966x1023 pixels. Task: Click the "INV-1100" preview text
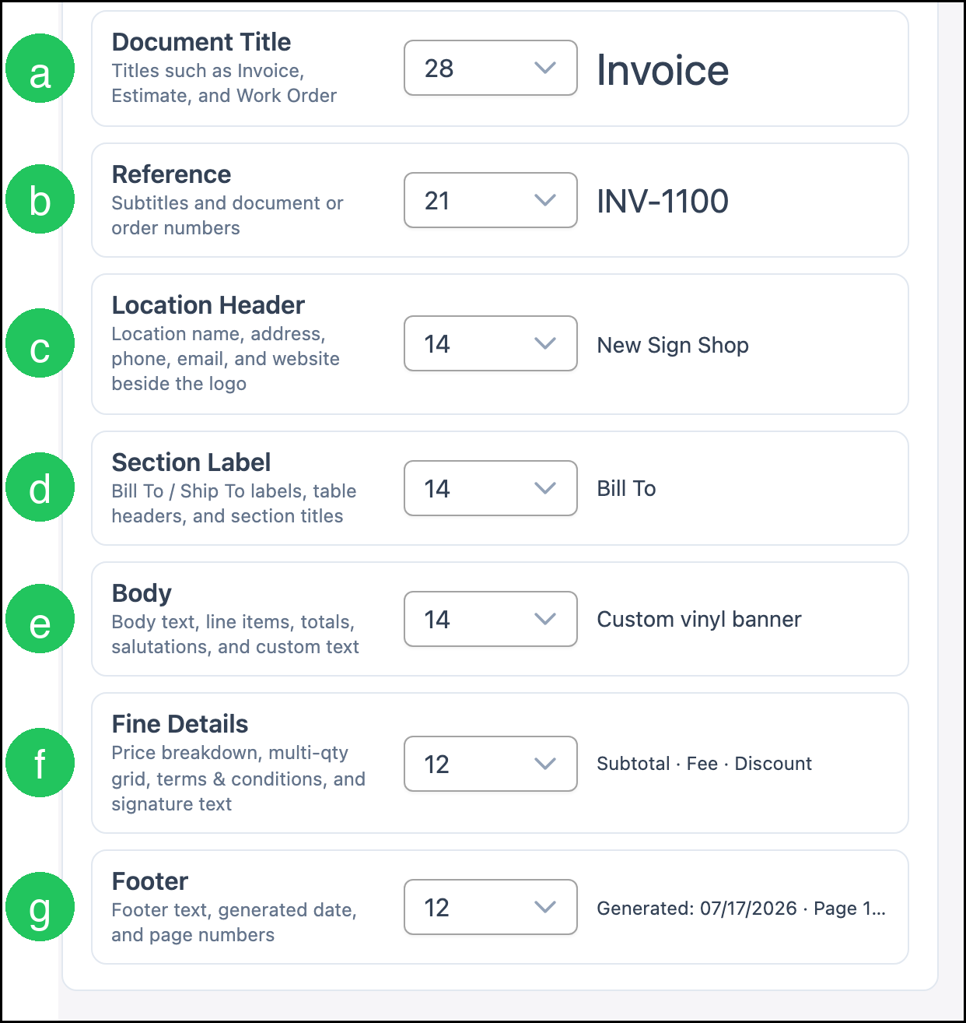coord(663,201)
